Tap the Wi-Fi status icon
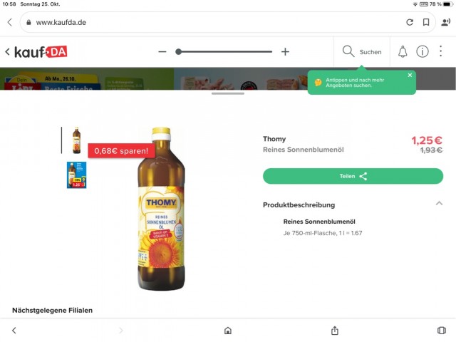This screenshot has width=456, height=342. point(415,4)
